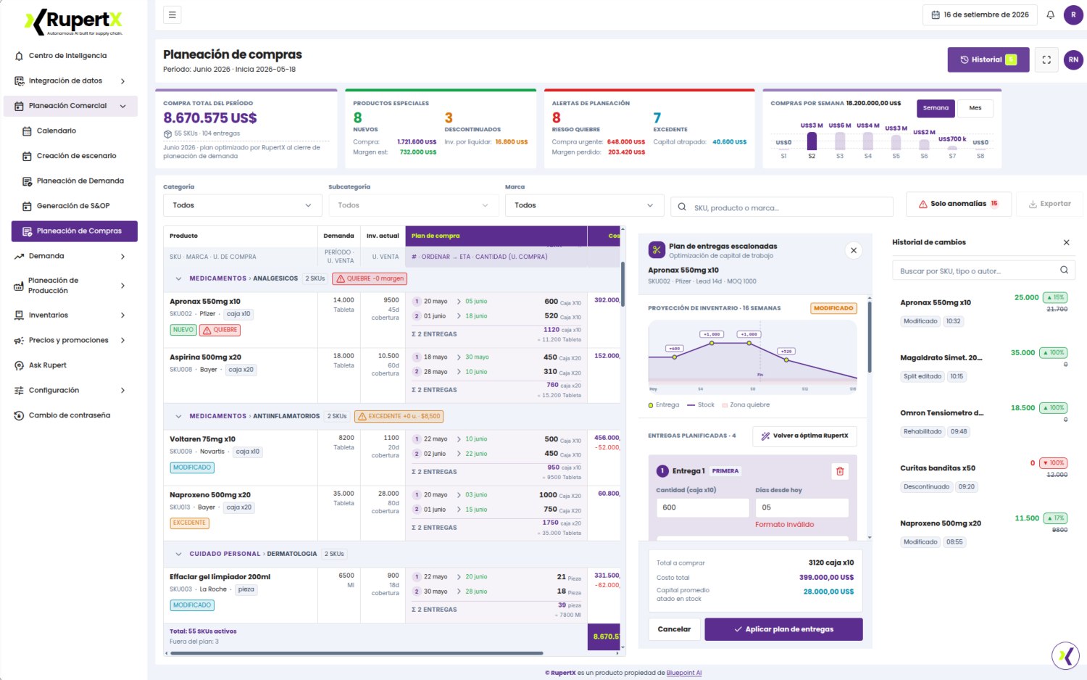Screen dimensions: 1087x680
Task: Open Centro de inteligencia
Action: pyautogui.click(x=70, y=56)
